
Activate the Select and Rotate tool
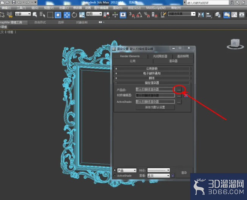(x=74, y=15)
